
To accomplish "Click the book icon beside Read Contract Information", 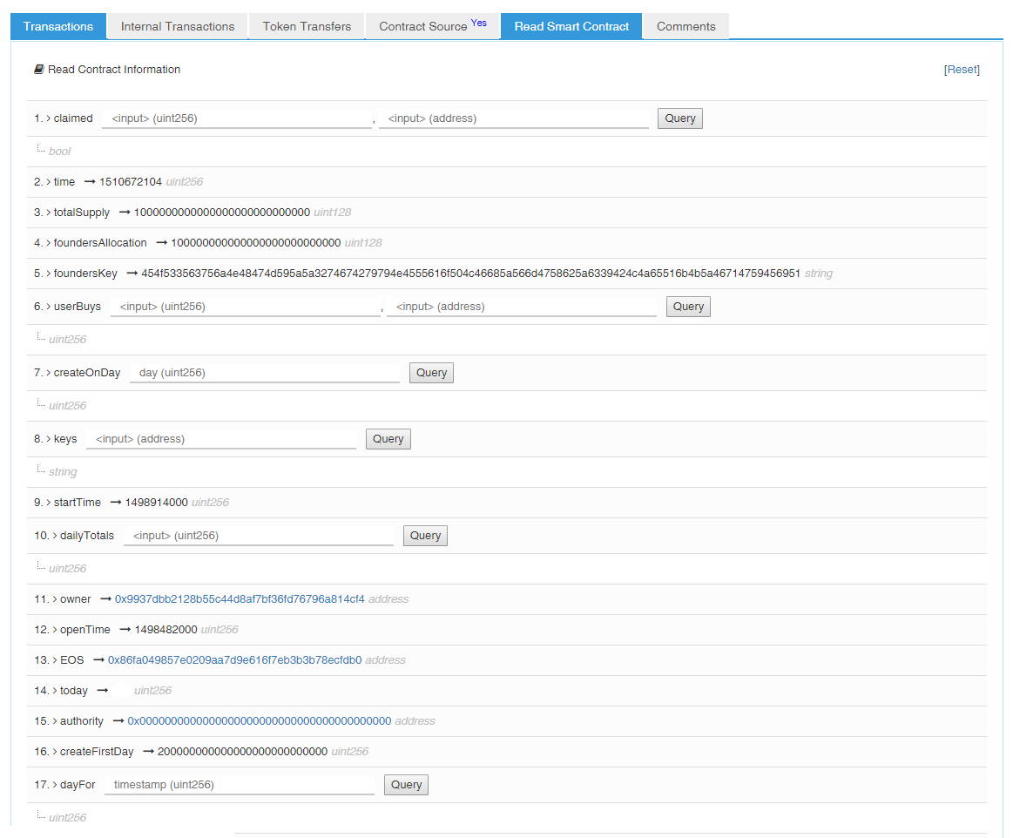I will pyautogui.click(x=39, y=69).
